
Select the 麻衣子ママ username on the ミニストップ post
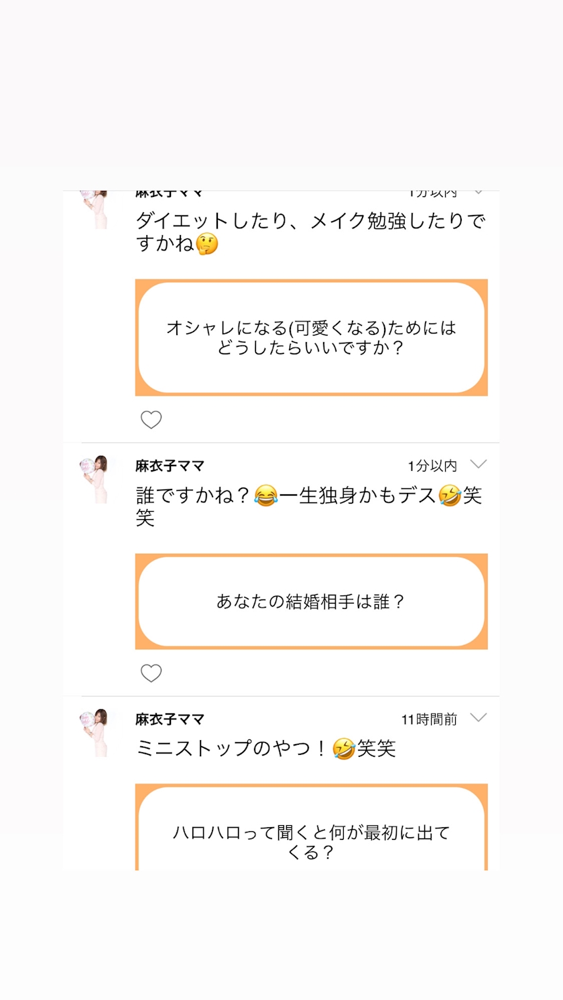[170, 719]
